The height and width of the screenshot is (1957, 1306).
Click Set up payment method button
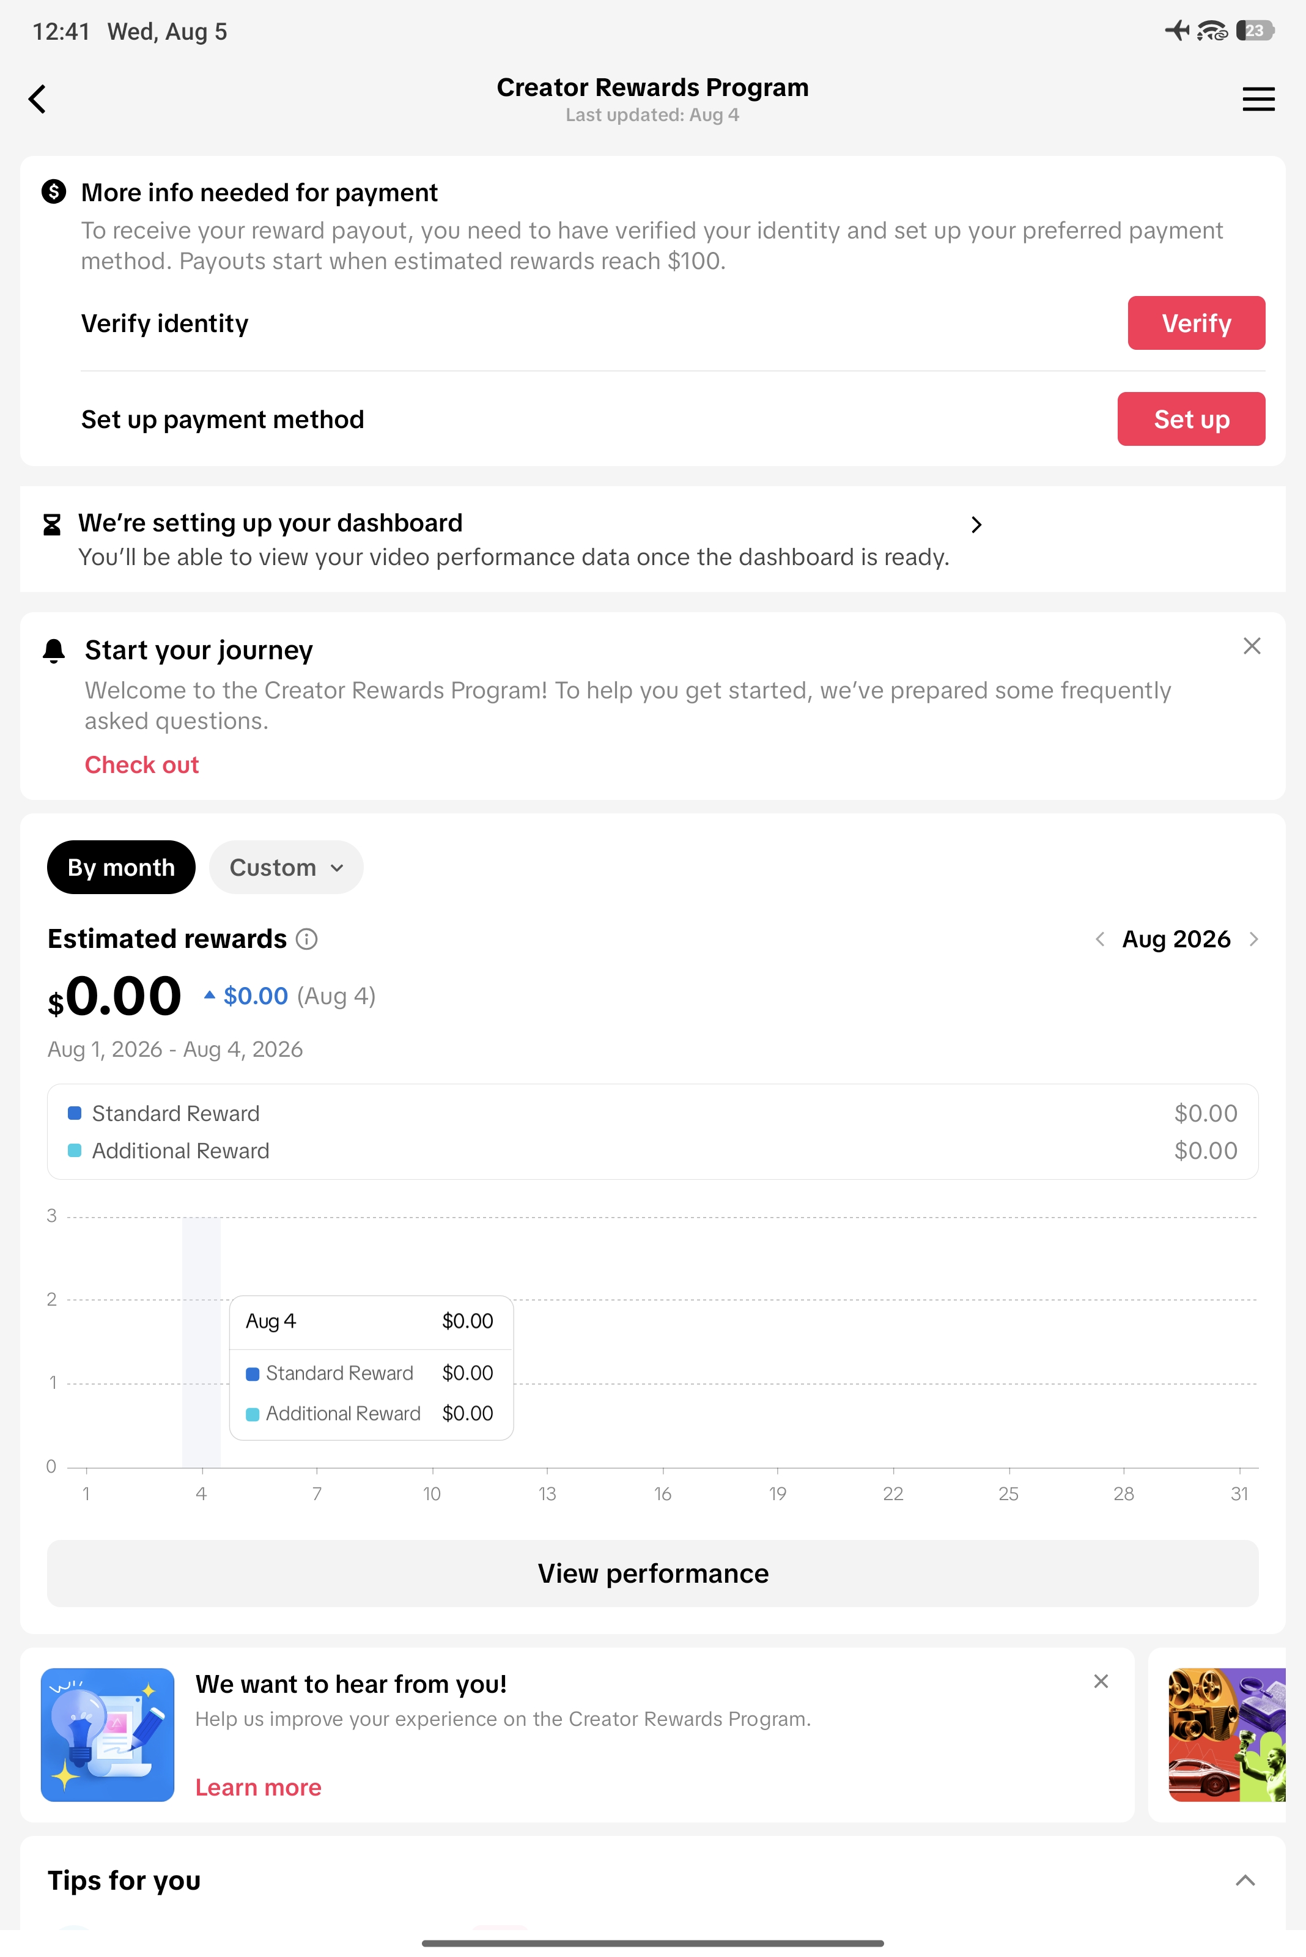click(1191, 419)
